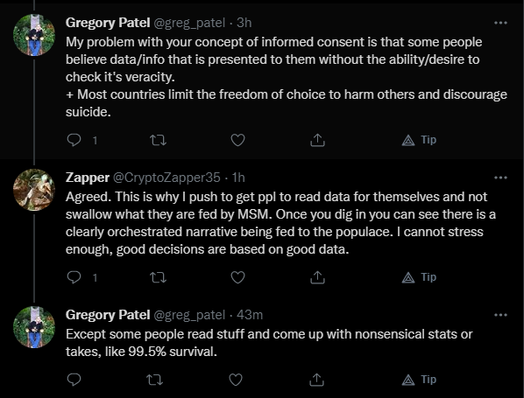Retweet Zapper's tweet about good data
524x398 pixels.
click(x=158, y=277)
